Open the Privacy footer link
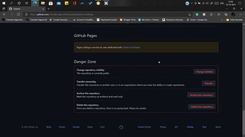This screenshot has width=245, height=137. 62,127
